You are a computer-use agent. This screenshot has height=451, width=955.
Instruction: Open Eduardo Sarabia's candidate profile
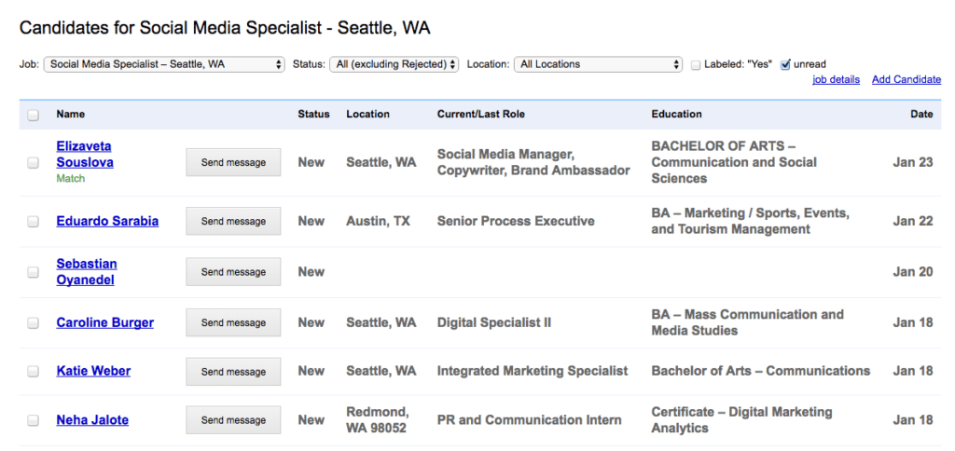[107, 221]
